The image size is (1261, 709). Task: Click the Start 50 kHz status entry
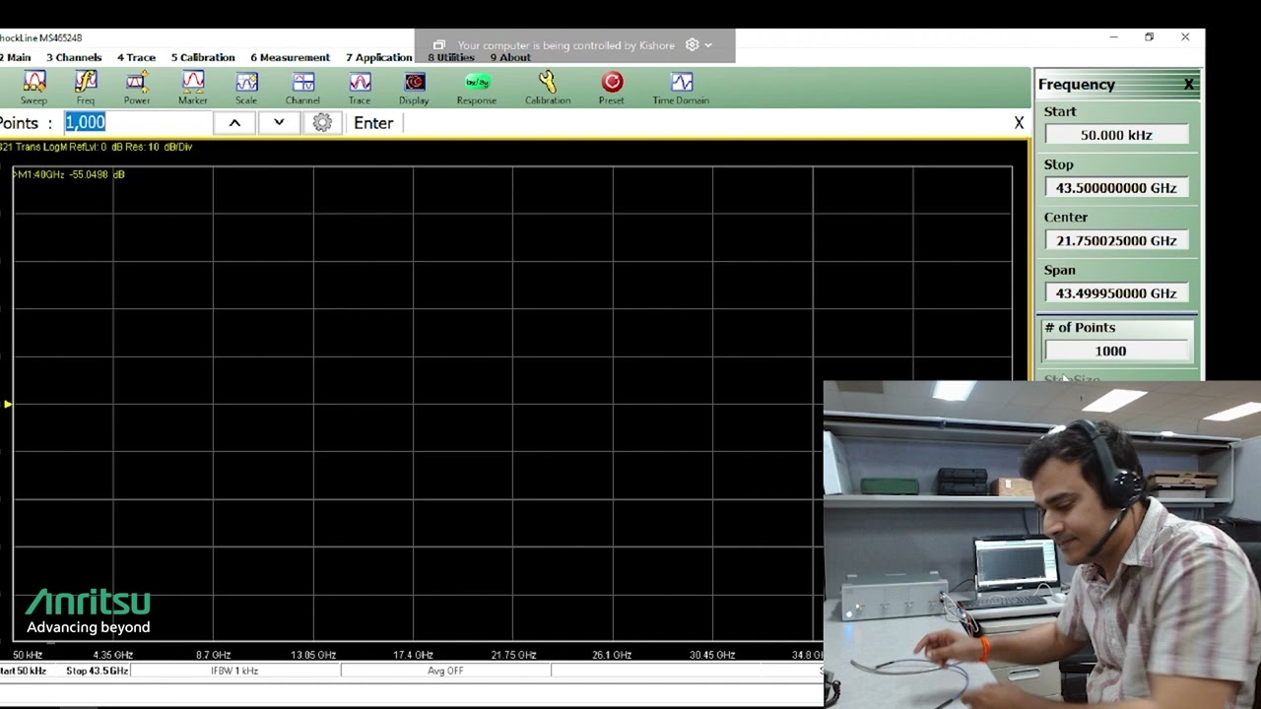pos(23,671)
